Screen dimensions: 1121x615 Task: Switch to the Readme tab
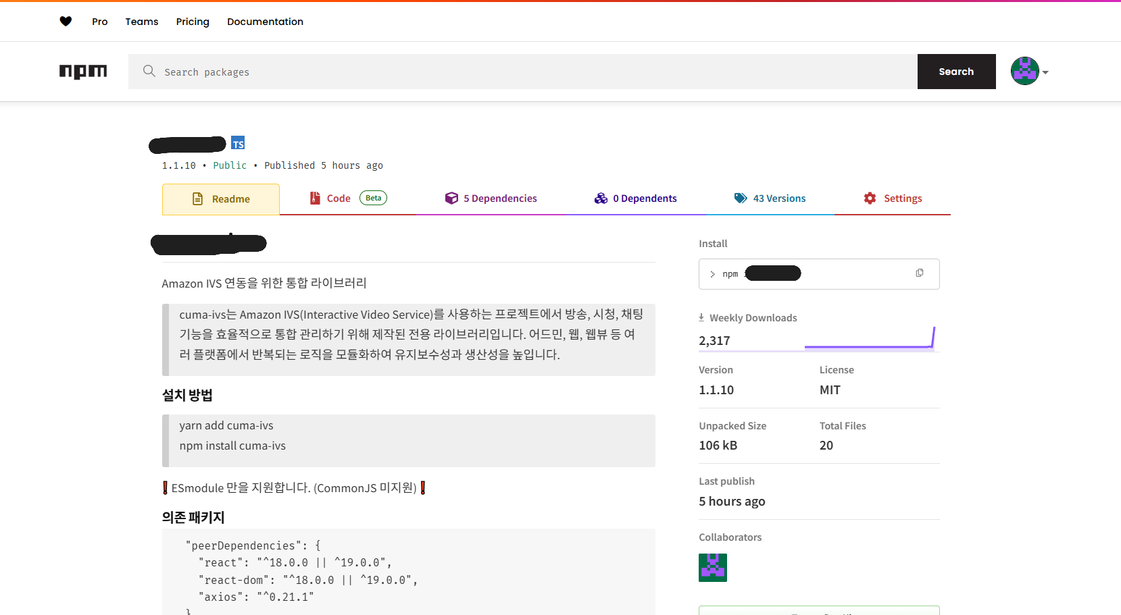click(221, 199)
